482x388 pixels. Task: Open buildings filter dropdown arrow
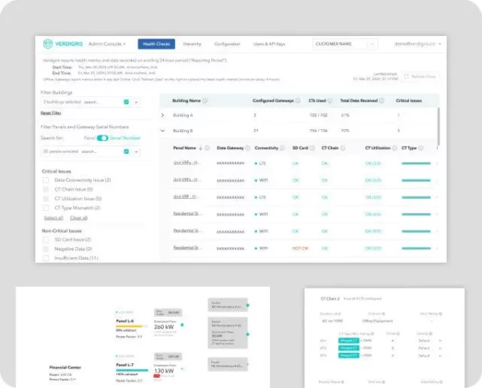[x=137, y=102]
